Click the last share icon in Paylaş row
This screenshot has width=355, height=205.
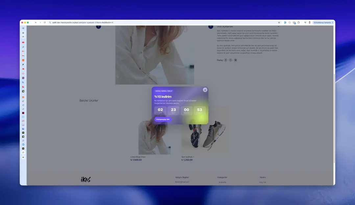coord(235,60)
